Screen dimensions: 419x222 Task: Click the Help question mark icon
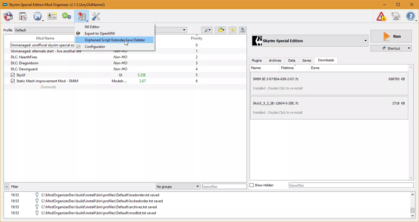[410, 16]
